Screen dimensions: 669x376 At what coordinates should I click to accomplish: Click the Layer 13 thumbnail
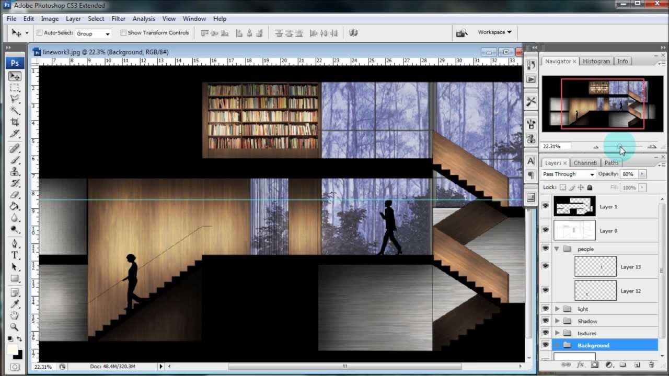tap(595, 266)
